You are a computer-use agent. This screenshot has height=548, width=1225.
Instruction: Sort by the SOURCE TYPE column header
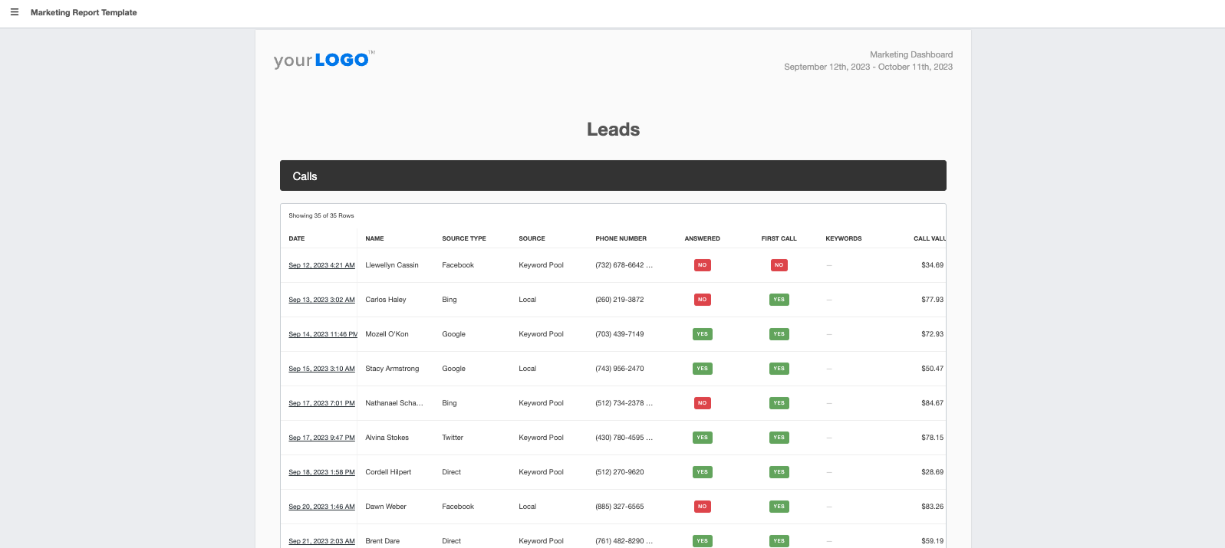pyautogui.click(x=464, y=238)
